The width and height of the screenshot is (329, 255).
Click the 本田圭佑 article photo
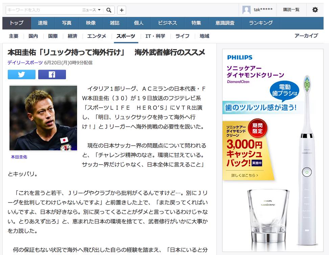(43, 118)
